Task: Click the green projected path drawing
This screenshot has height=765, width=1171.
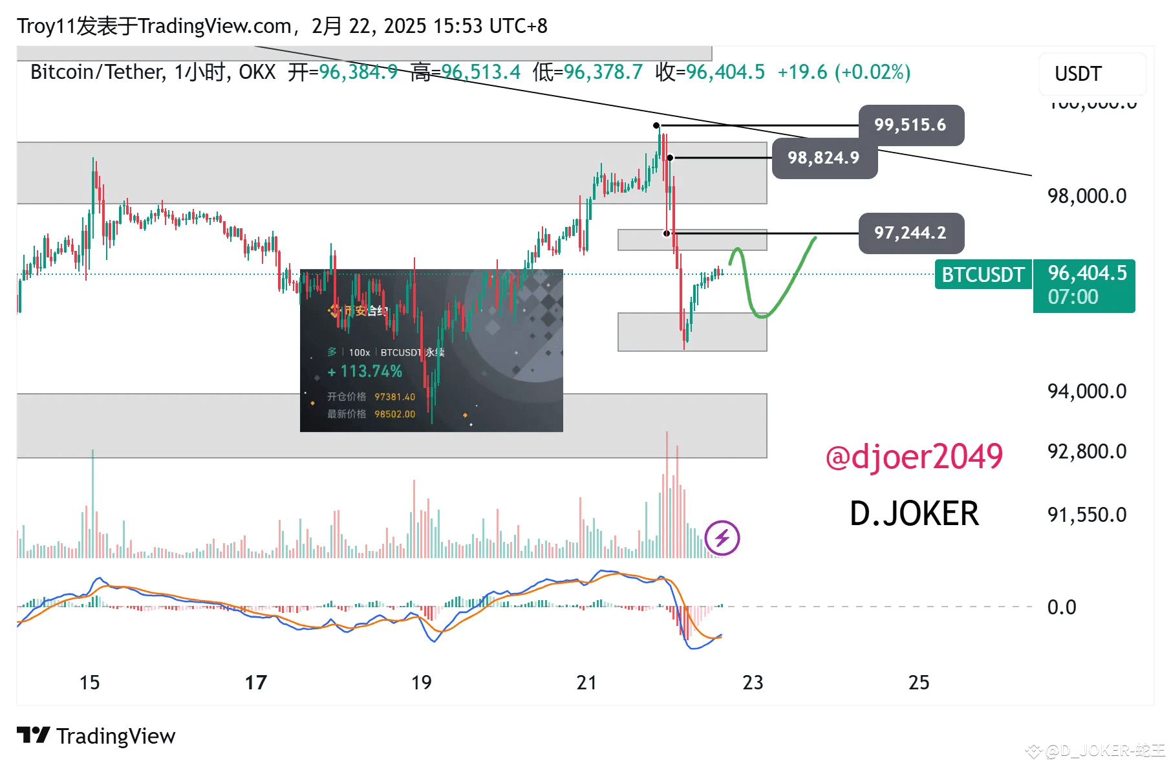Action: [769, 280]
